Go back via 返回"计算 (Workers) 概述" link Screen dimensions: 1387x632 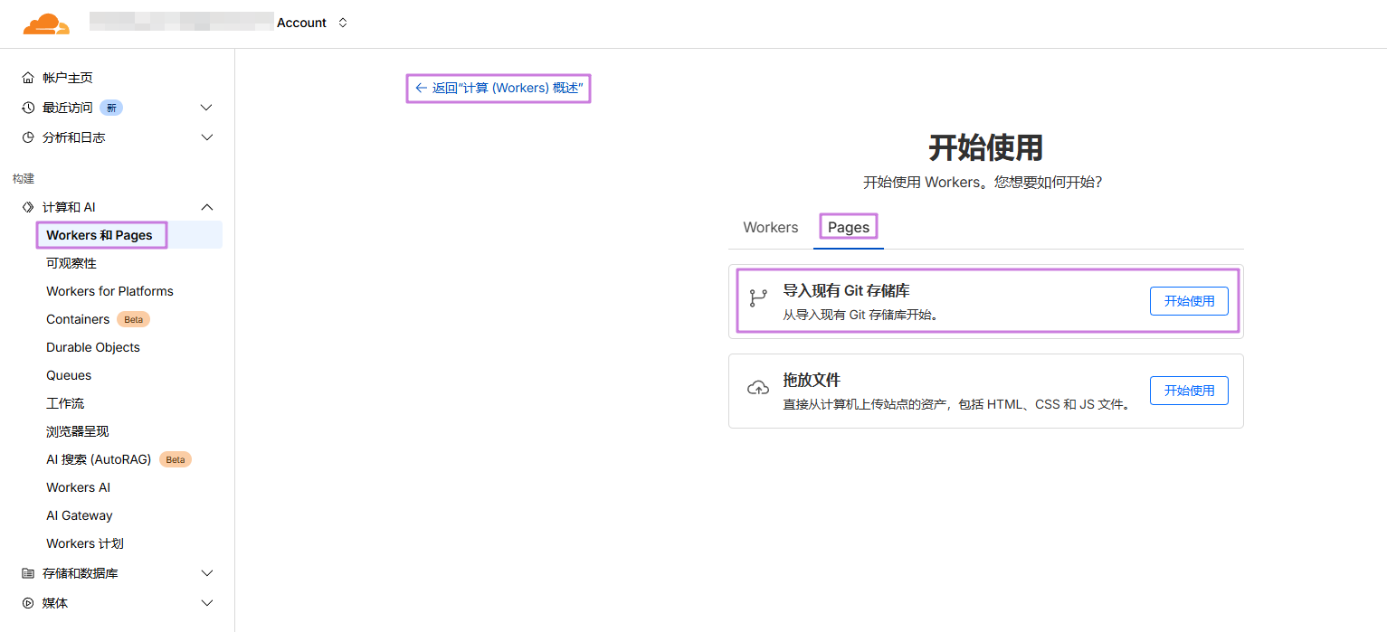tap(499, 89)
